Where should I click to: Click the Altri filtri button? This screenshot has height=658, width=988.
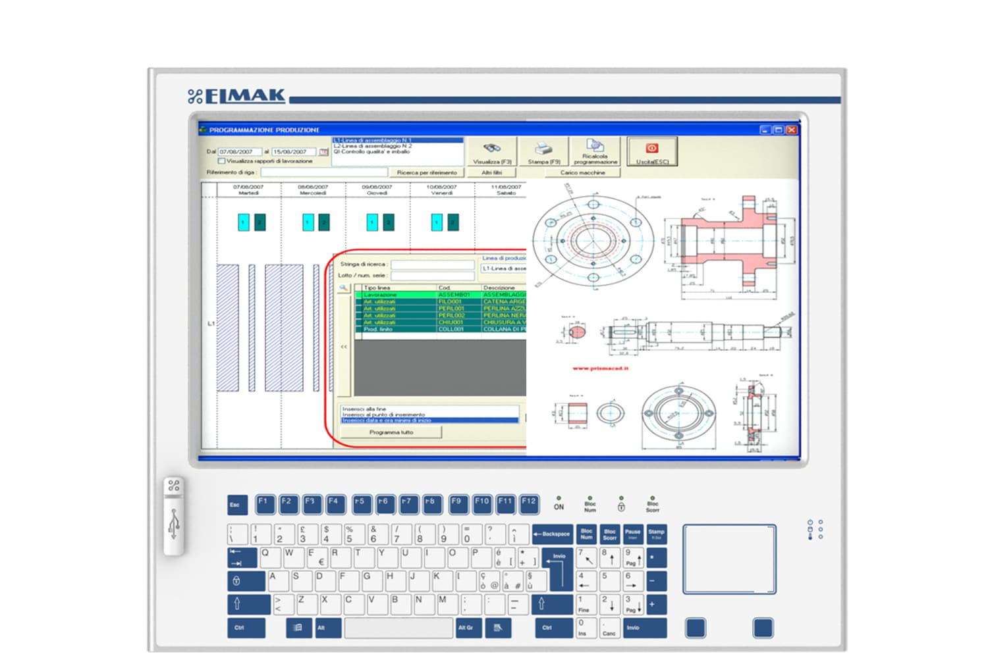pyautogui.click(x=491, y=173)
